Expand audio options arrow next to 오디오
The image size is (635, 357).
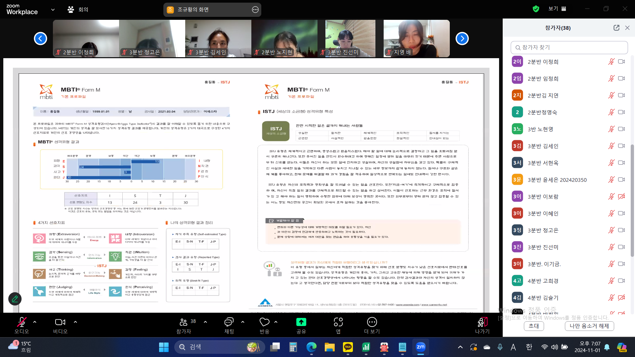(x=35, y=322)
